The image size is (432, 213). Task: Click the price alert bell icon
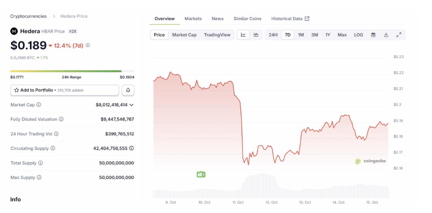coord(128,90)
